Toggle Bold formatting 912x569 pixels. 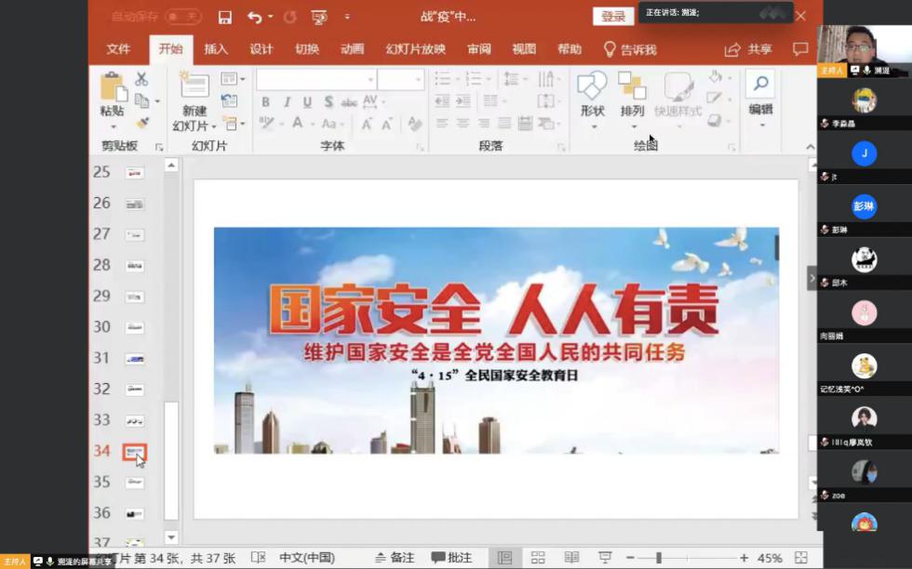265,102
